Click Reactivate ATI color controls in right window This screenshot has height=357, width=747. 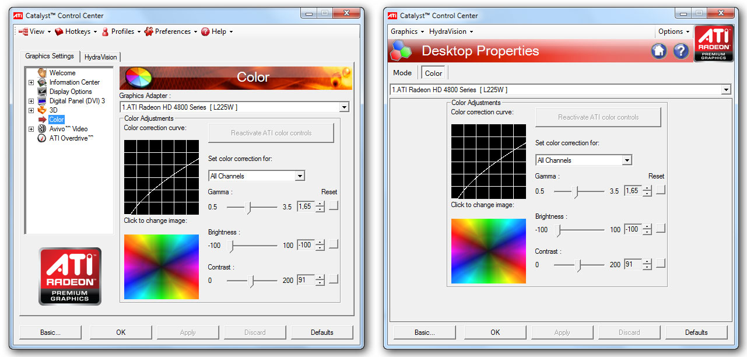tap(598, 117)
